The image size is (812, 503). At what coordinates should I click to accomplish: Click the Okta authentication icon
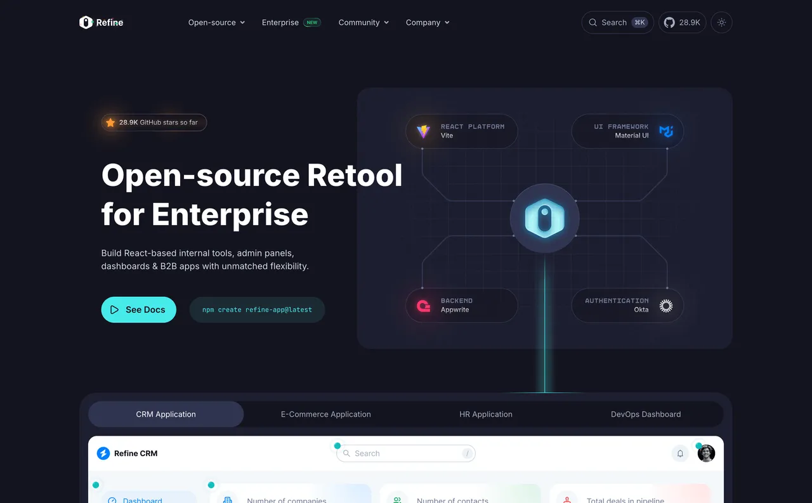(x=666, y=305)
